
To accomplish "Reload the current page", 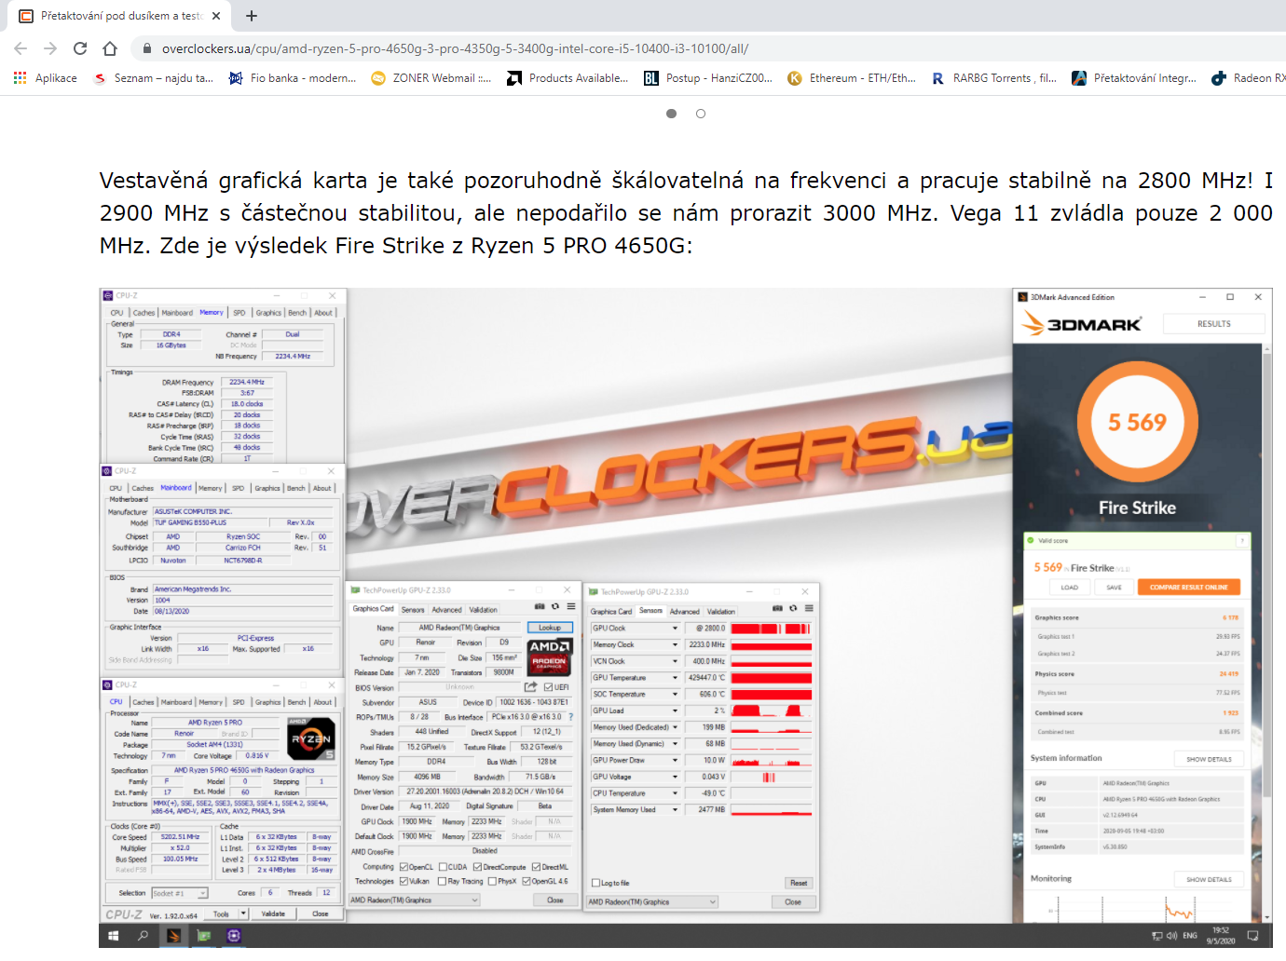I will [80, 48].
